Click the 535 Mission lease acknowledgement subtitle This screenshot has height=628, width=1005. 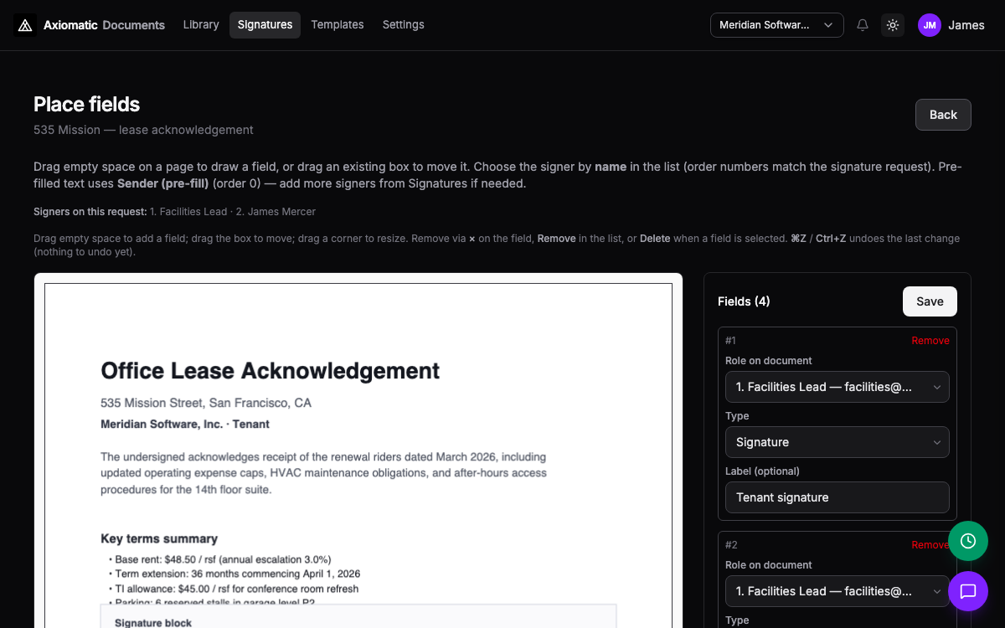[x=143, y=130]
